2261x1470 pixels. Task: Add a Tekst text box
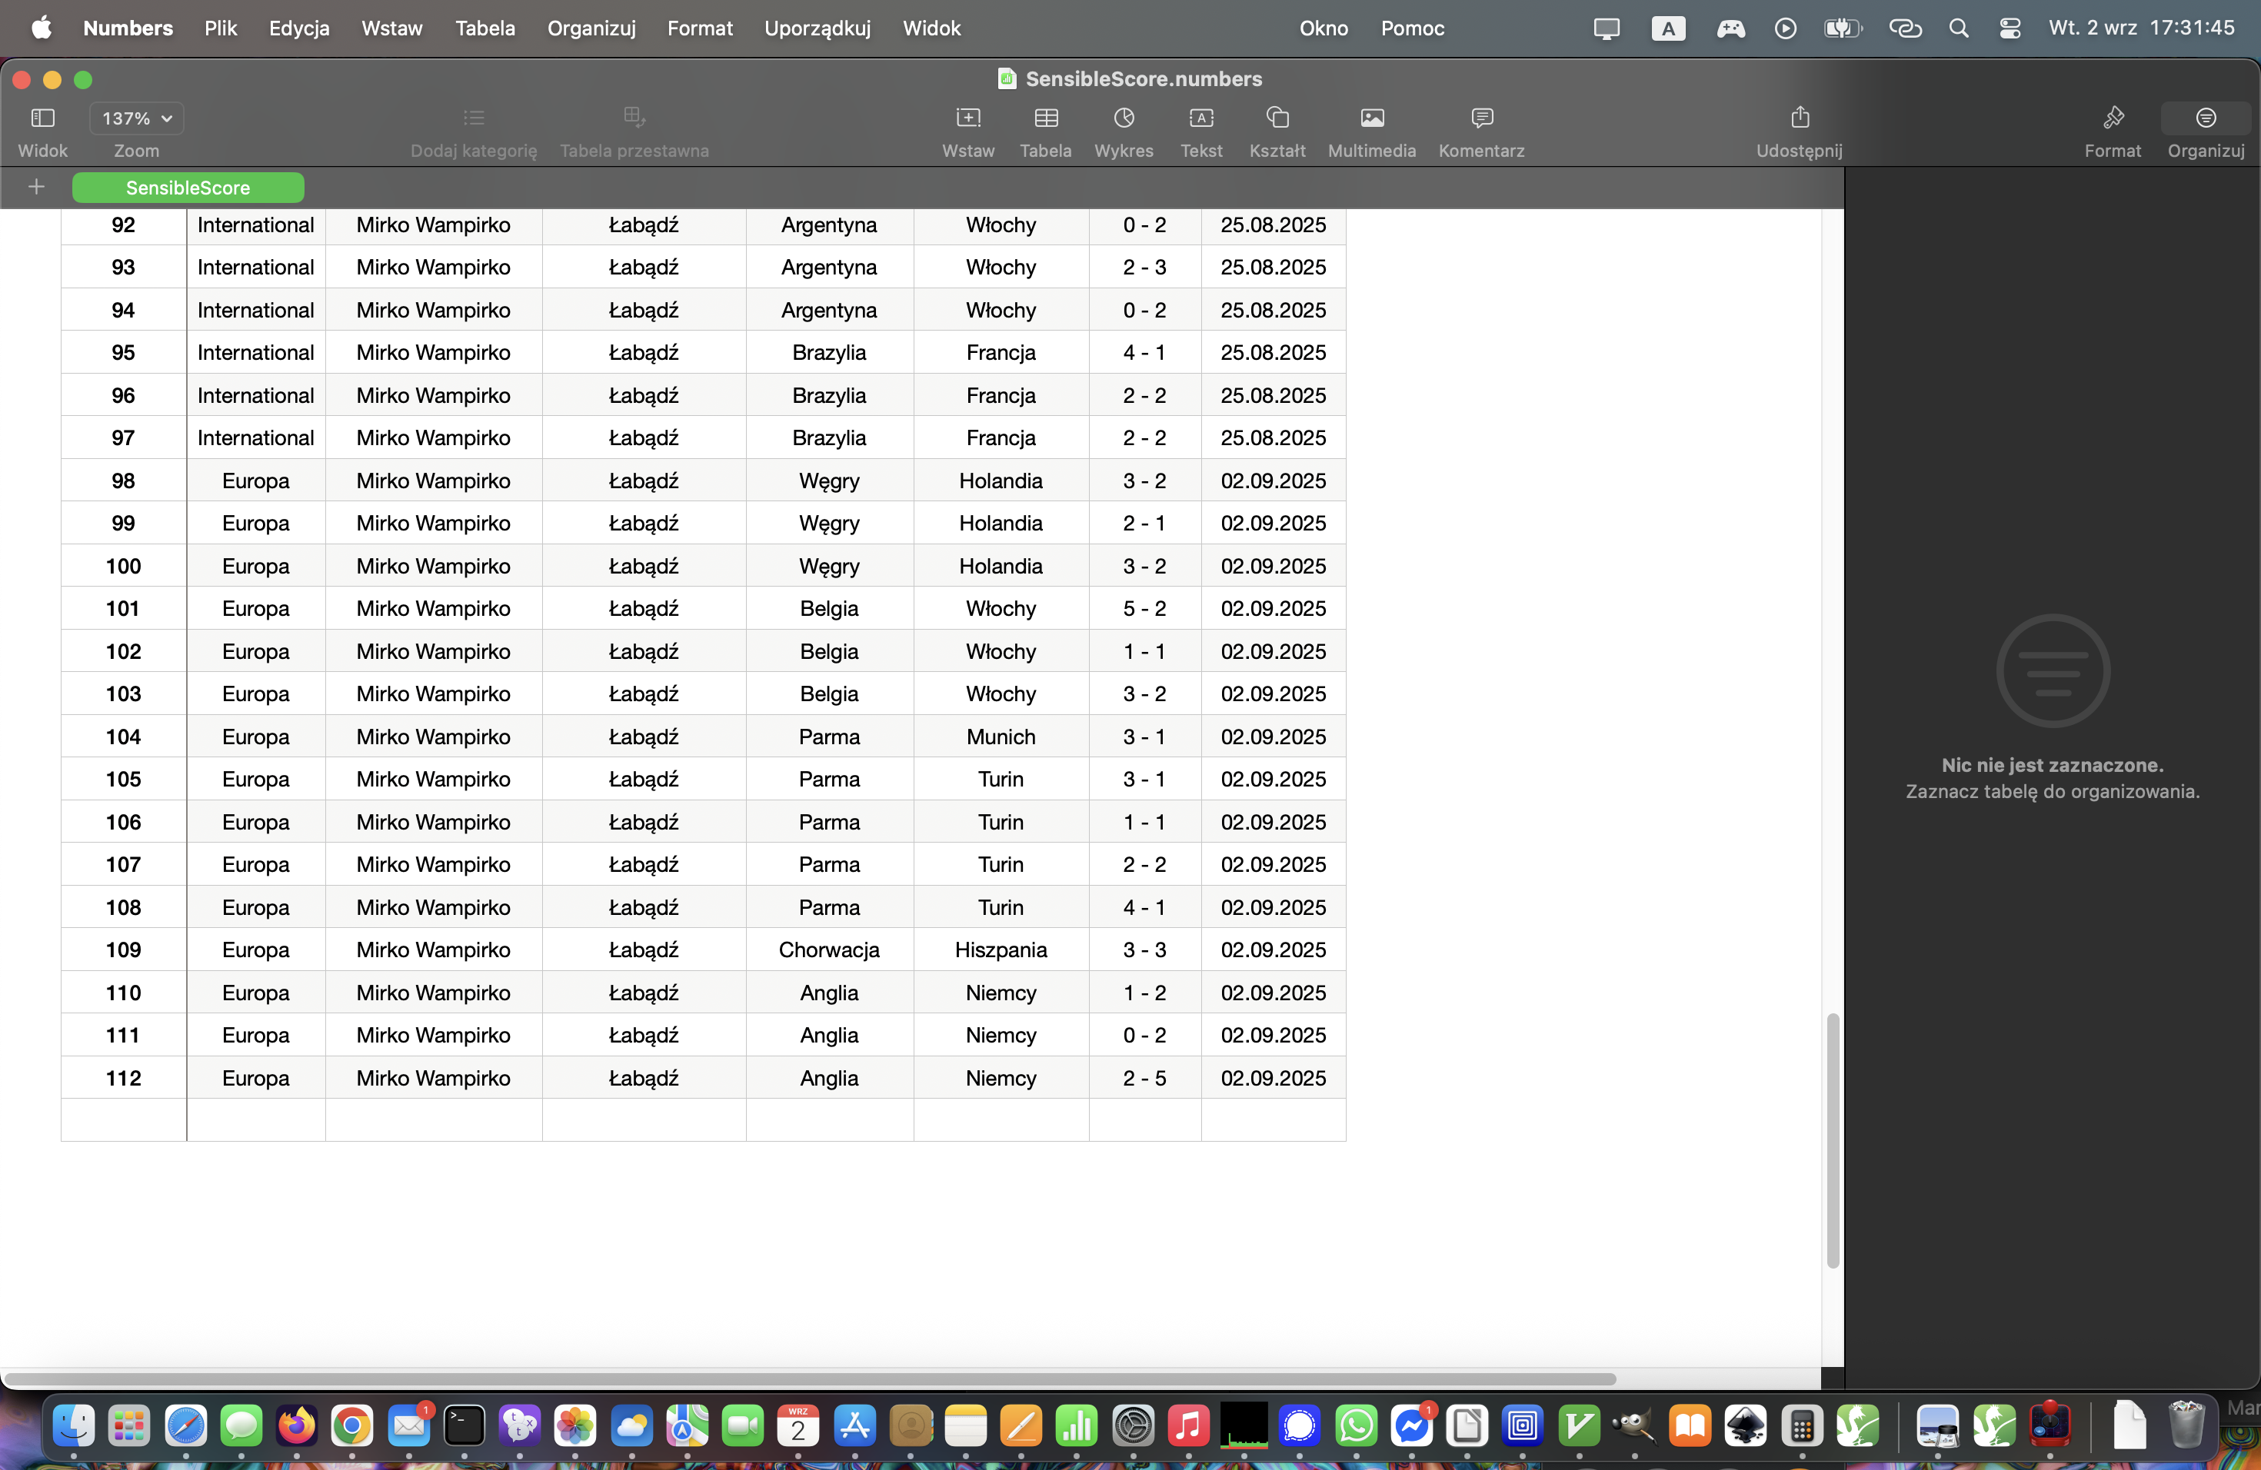tap(1200, 118)
